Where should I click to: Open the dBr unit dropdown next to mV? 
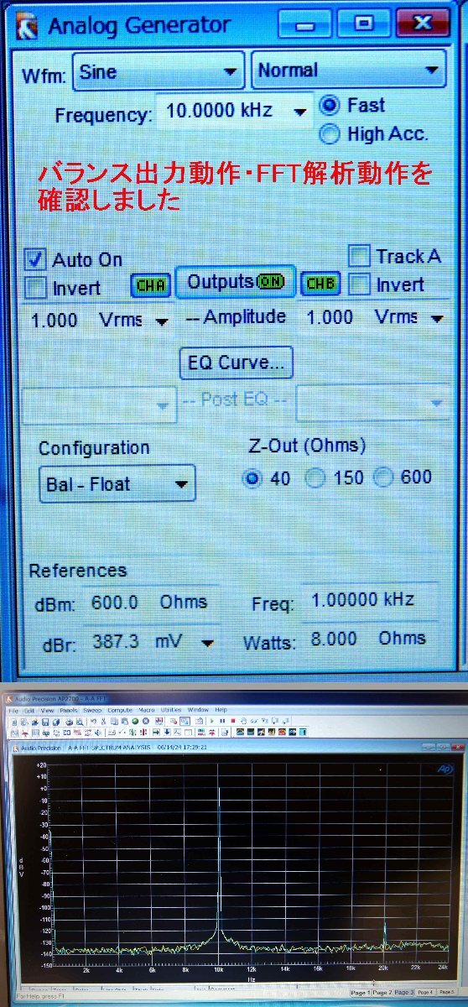tap(206, 644)
